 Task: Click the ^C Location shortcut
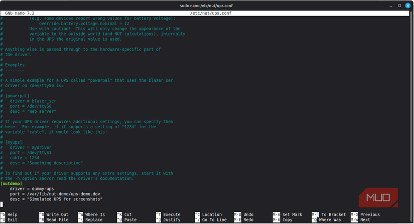[x=208, y=214]
